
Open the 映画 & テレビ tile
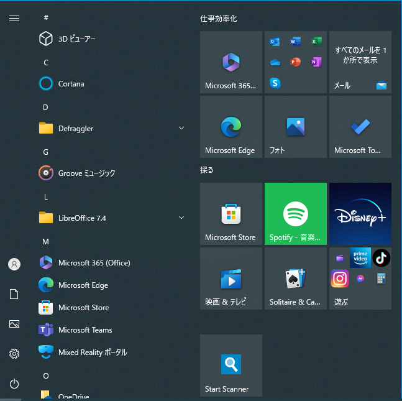[231, 279]
